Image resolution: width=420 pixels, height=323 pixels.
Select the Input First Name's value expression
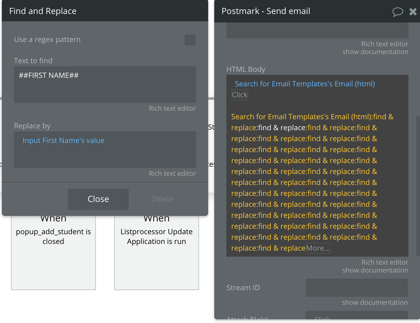click(63, 141)
